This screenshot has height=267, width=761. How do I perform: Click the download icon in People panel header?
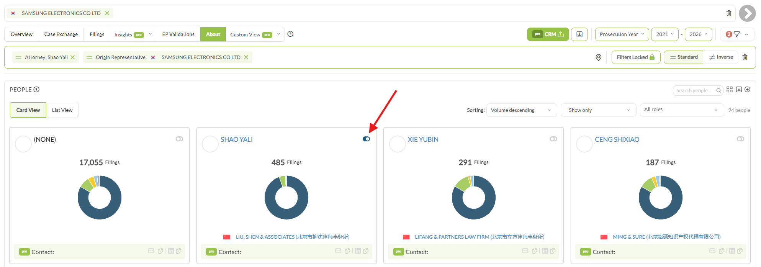[739, 89]
